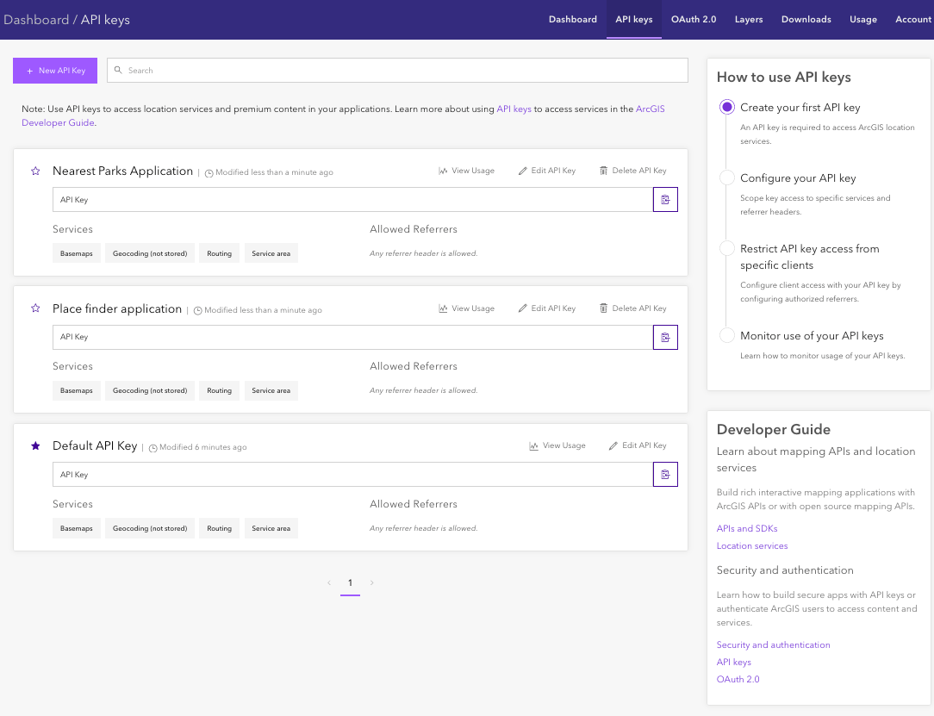Copy the Default API Key to clipboard
934x716 pixels.
pos(665,475)
